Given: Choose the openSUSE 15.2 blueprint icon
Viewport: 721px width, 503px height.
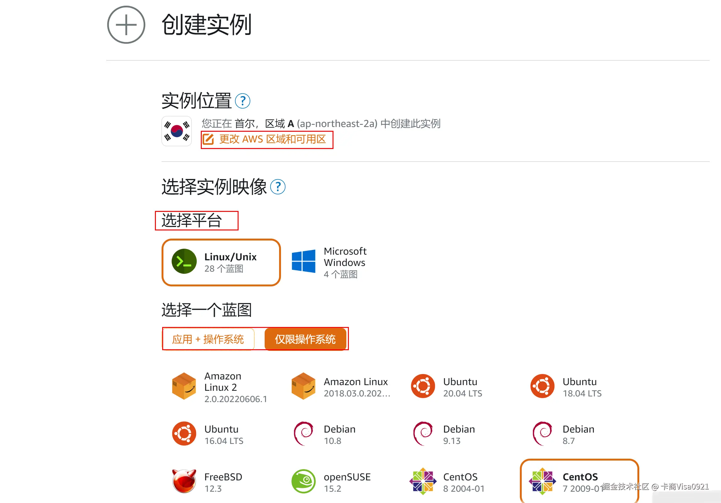Looking at the screenshot, I should pyautogui.click(x=303, y=482).
